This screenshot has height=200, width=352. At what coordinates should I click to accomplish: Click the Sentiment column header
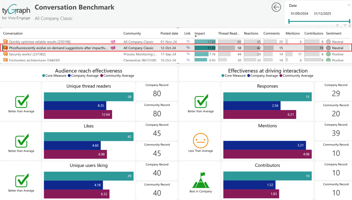(x=334, y=33)
